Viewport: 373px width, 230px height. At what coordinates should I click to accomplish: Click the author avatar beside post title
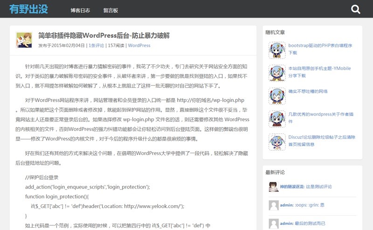coord(24,40)
